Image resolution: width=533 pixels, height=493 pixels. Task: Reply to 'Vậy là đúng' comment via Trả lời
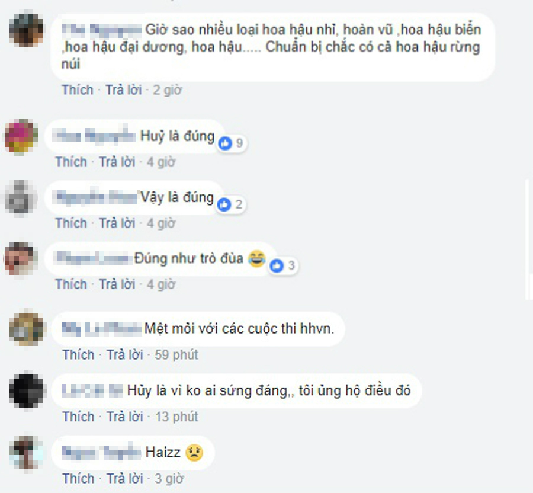(117, 223)
